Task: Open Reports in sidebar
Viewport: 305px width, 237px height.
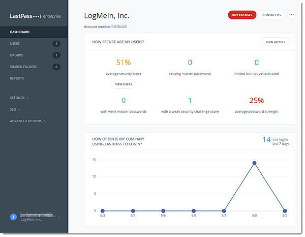Action: 17,78
